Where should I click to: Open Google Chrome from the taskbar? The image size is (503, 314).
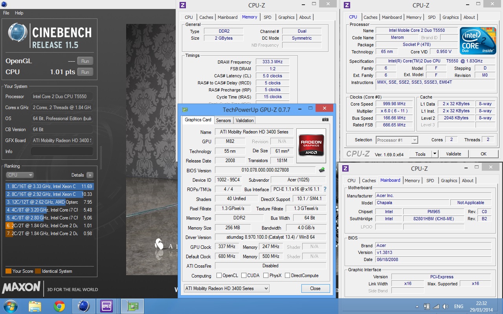coord(59,306)
